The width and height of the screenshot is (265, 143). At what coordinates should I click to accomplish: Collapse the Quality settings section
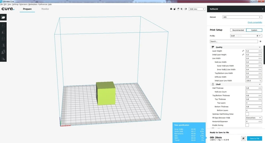[x=259, y=47]
